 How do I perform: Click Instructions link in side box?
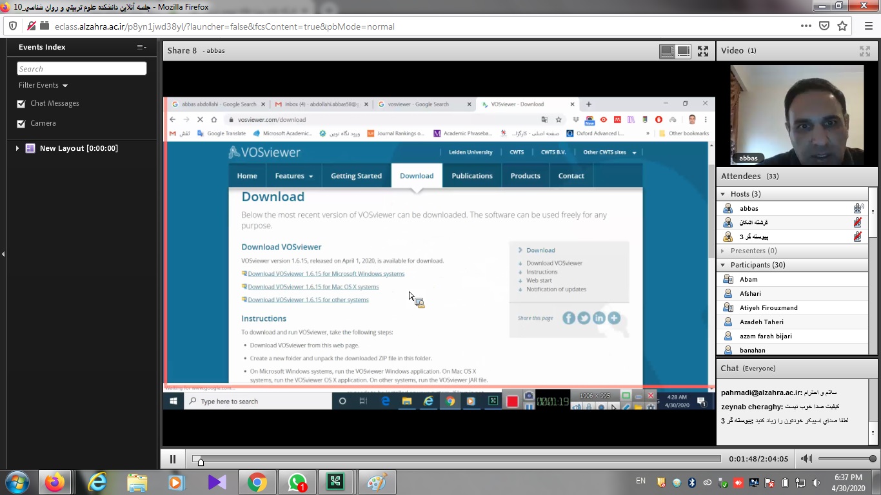coord(542,272)
